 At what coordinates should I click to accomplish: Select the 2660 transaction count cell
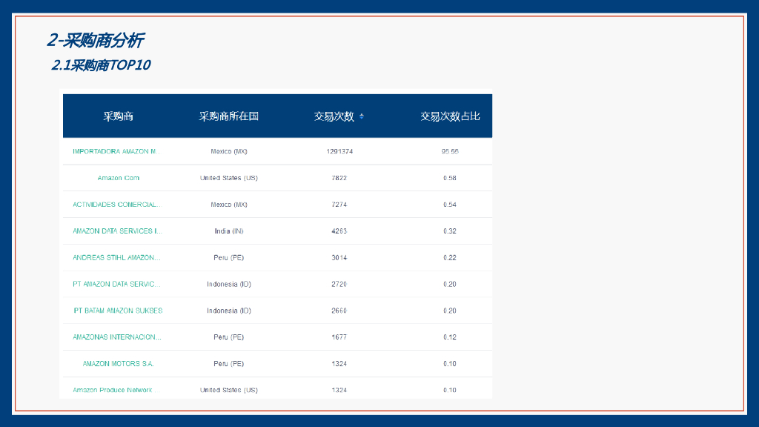tap(339, 311)
